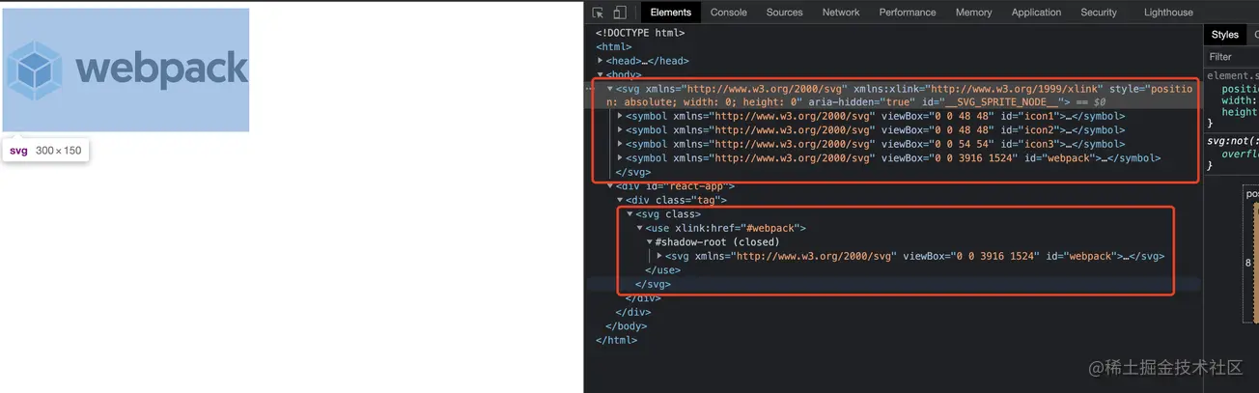Switch to the Elements tab
This screenshot has height=393, width=1259.
coord(671,13)
